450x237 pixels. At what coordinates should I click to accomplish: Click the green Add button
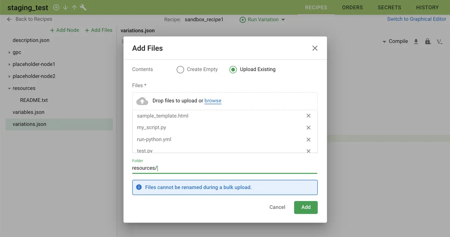tap(306, 207)
